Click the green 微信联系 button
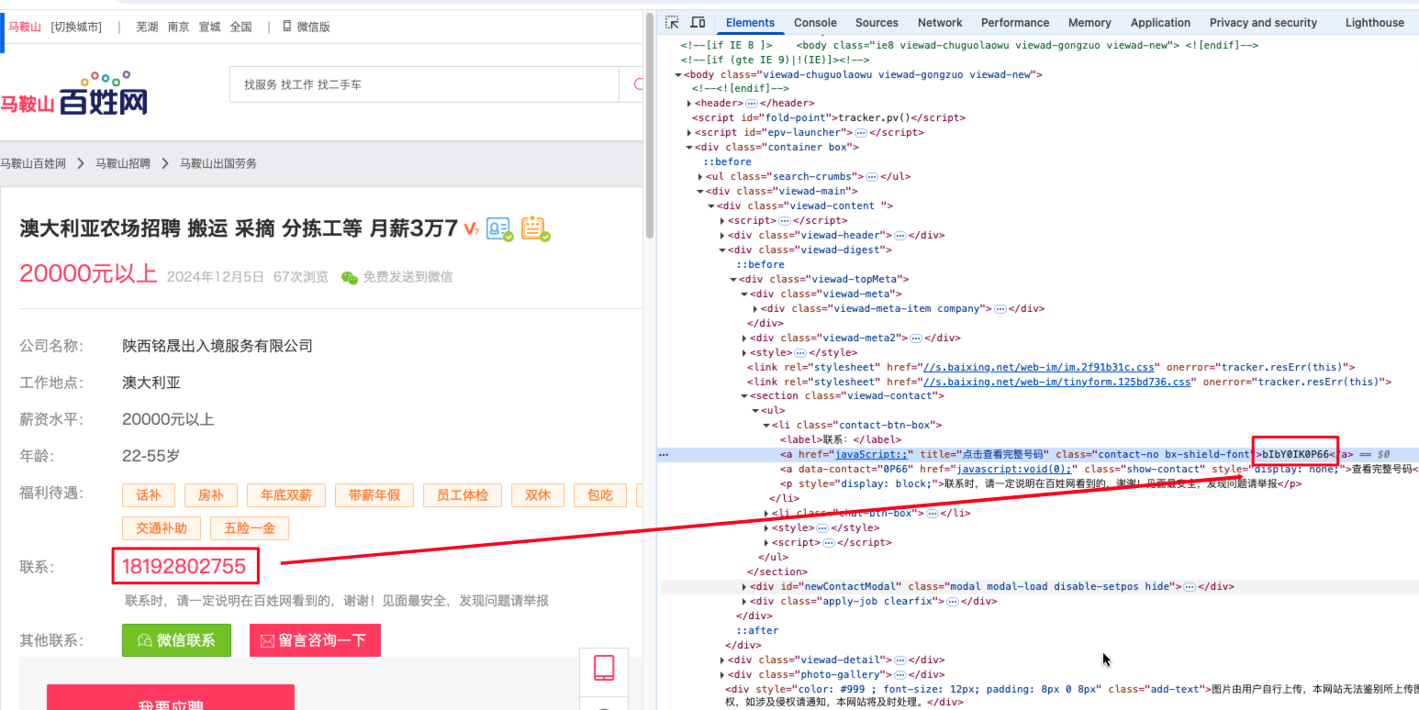Viewport: 1419px width, 710px height. (x=177, y=640)
